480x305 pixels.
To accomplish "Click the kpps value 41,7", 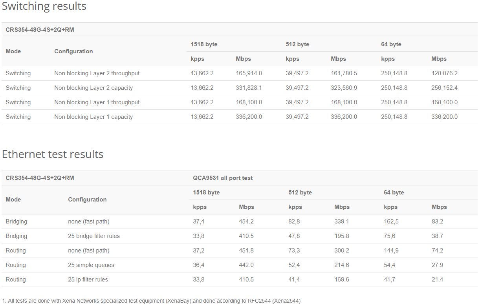I will [390, 280].
